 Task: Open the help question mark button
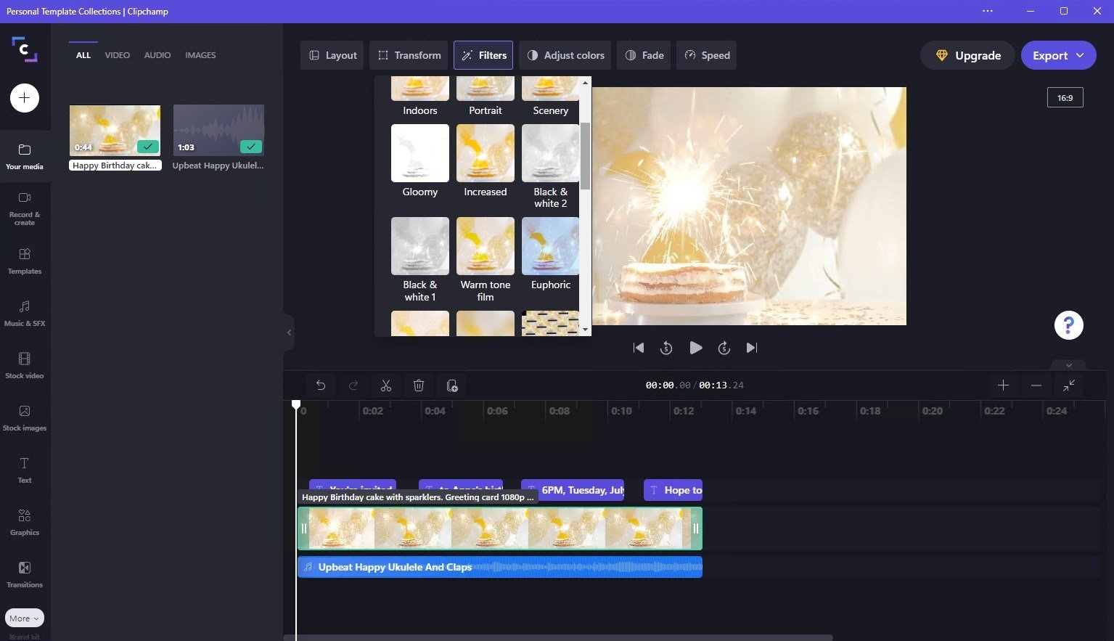1068,325
